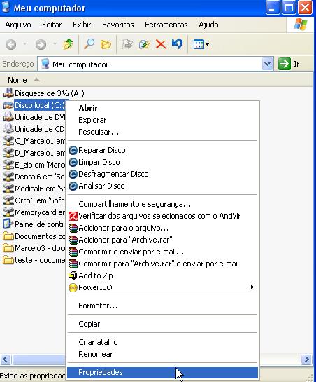The height and width of the screenshot is (382, 316).
Task: Choose Desfragmentar Disco menu entry
Action: point(162,174)
